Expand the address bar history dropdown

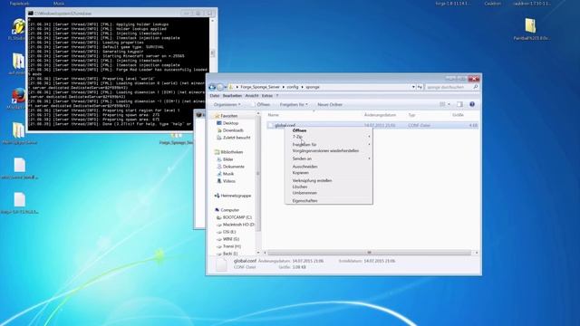413,87
